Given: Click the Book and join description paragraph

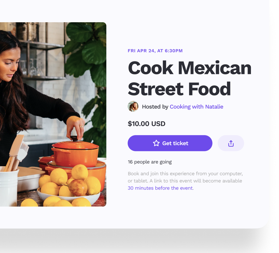Looking at the screenshot, I should (185, 181).
